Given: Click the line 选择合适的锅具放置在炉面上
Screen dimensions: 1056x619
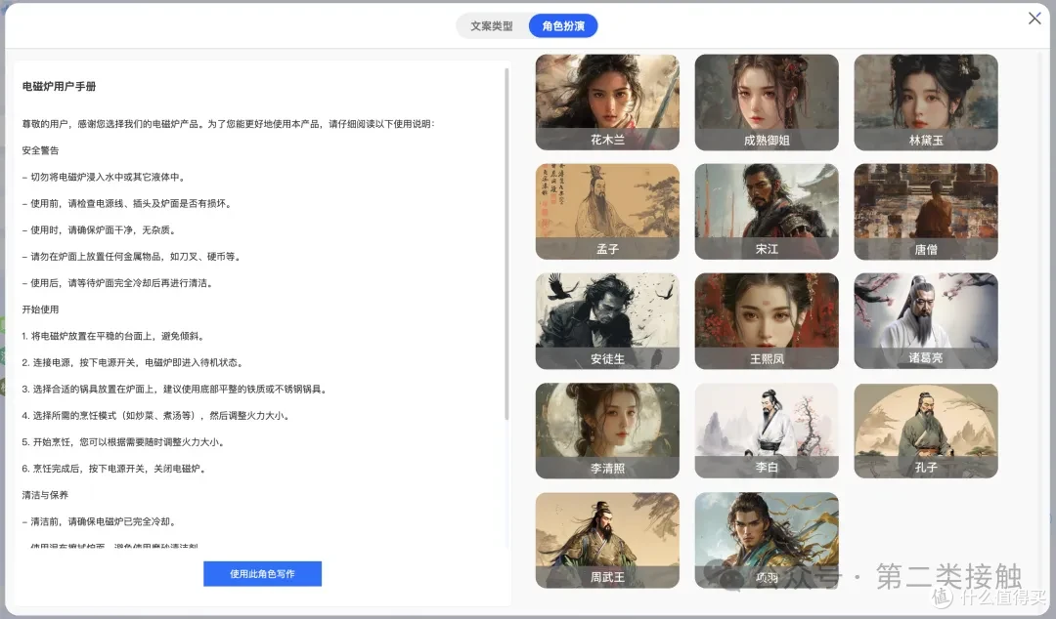Looking at the screenshot, I should tap(174, 389).
